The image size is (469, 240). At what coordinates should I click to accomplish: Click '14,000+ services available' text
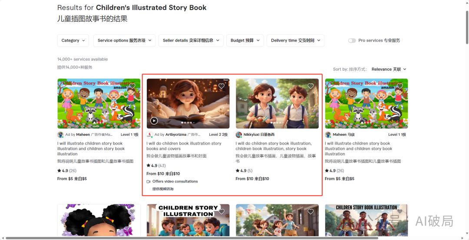83,59
